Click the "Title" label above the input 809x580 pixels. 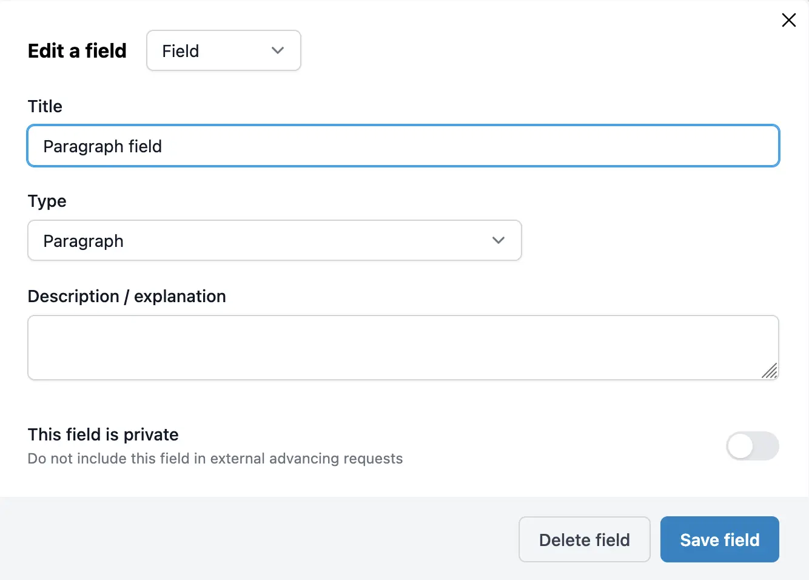tap(45, 106)
